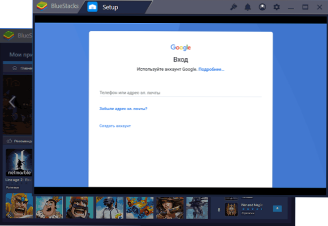This screenshot has width=328, height=226.
Task: Open the Lineage 2 netmarble game thumbnail
Action: coord(19,162)
